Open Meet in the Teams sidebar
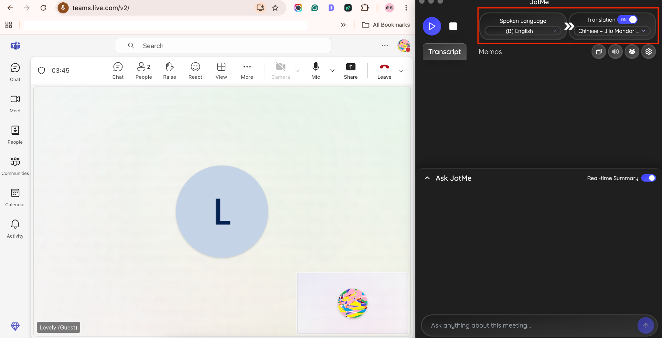This screenshot has width=662, height=338. click(15, 104)
